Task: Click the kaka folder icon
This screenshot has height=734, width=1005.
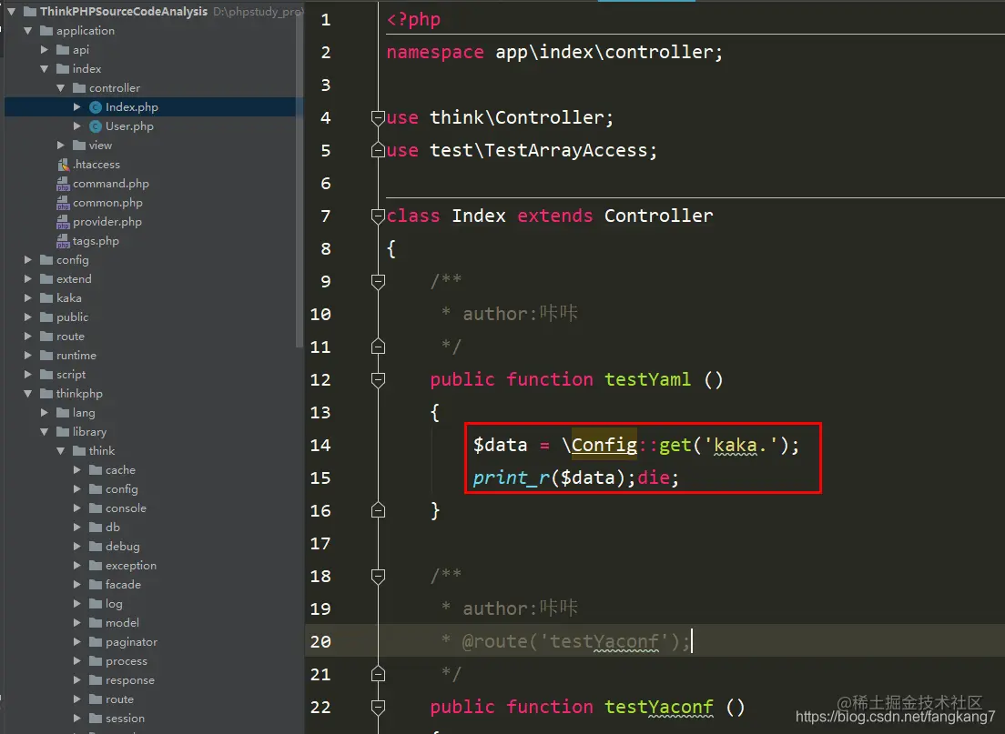Action: click(x=46, y=297)
